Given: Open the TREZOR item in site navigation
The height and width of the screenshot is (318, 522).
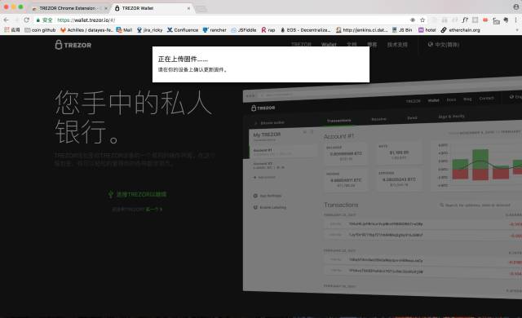Looking at the screenshot, I should 301,44.
